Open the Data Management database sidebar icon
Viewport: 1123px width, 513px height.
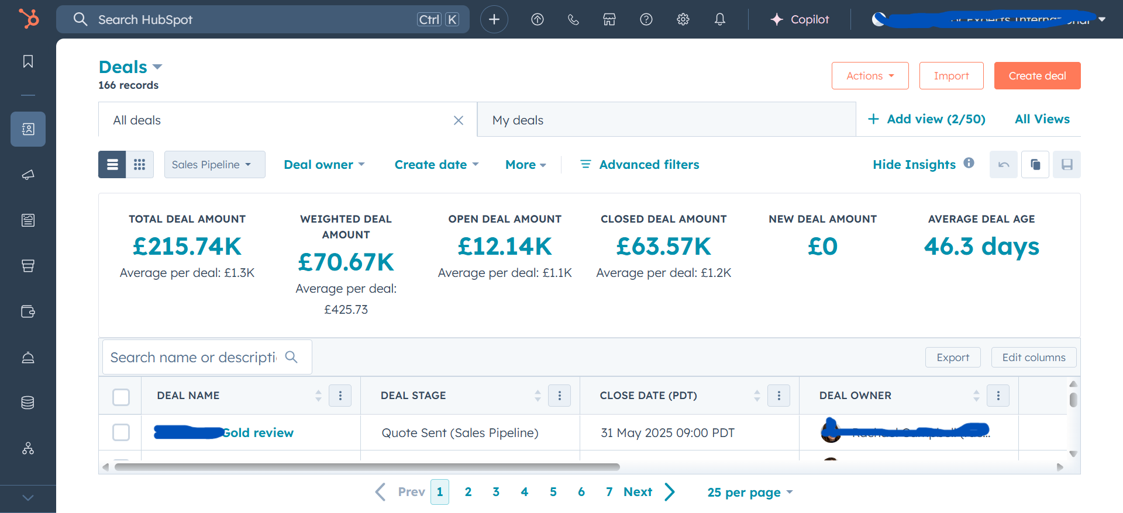point(28,403)
